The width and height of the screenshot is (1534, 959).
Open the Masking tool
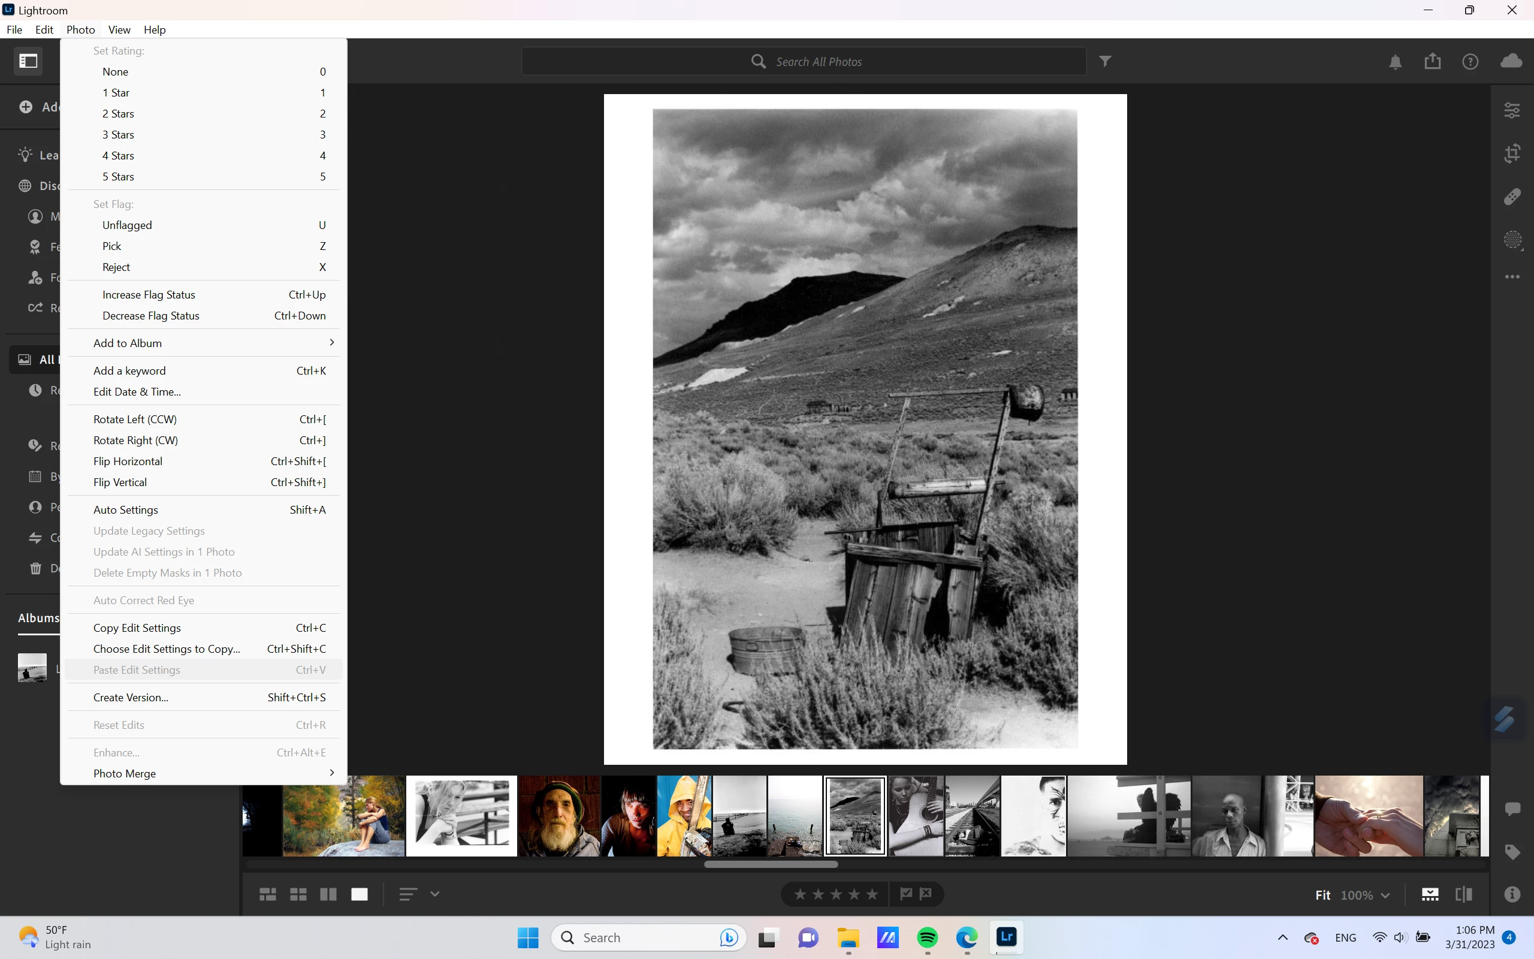(1512, 240)
